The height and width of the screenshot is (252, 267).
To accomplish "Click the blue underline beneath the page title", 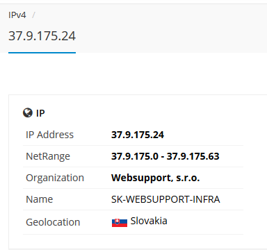I will tap(42, 53).
